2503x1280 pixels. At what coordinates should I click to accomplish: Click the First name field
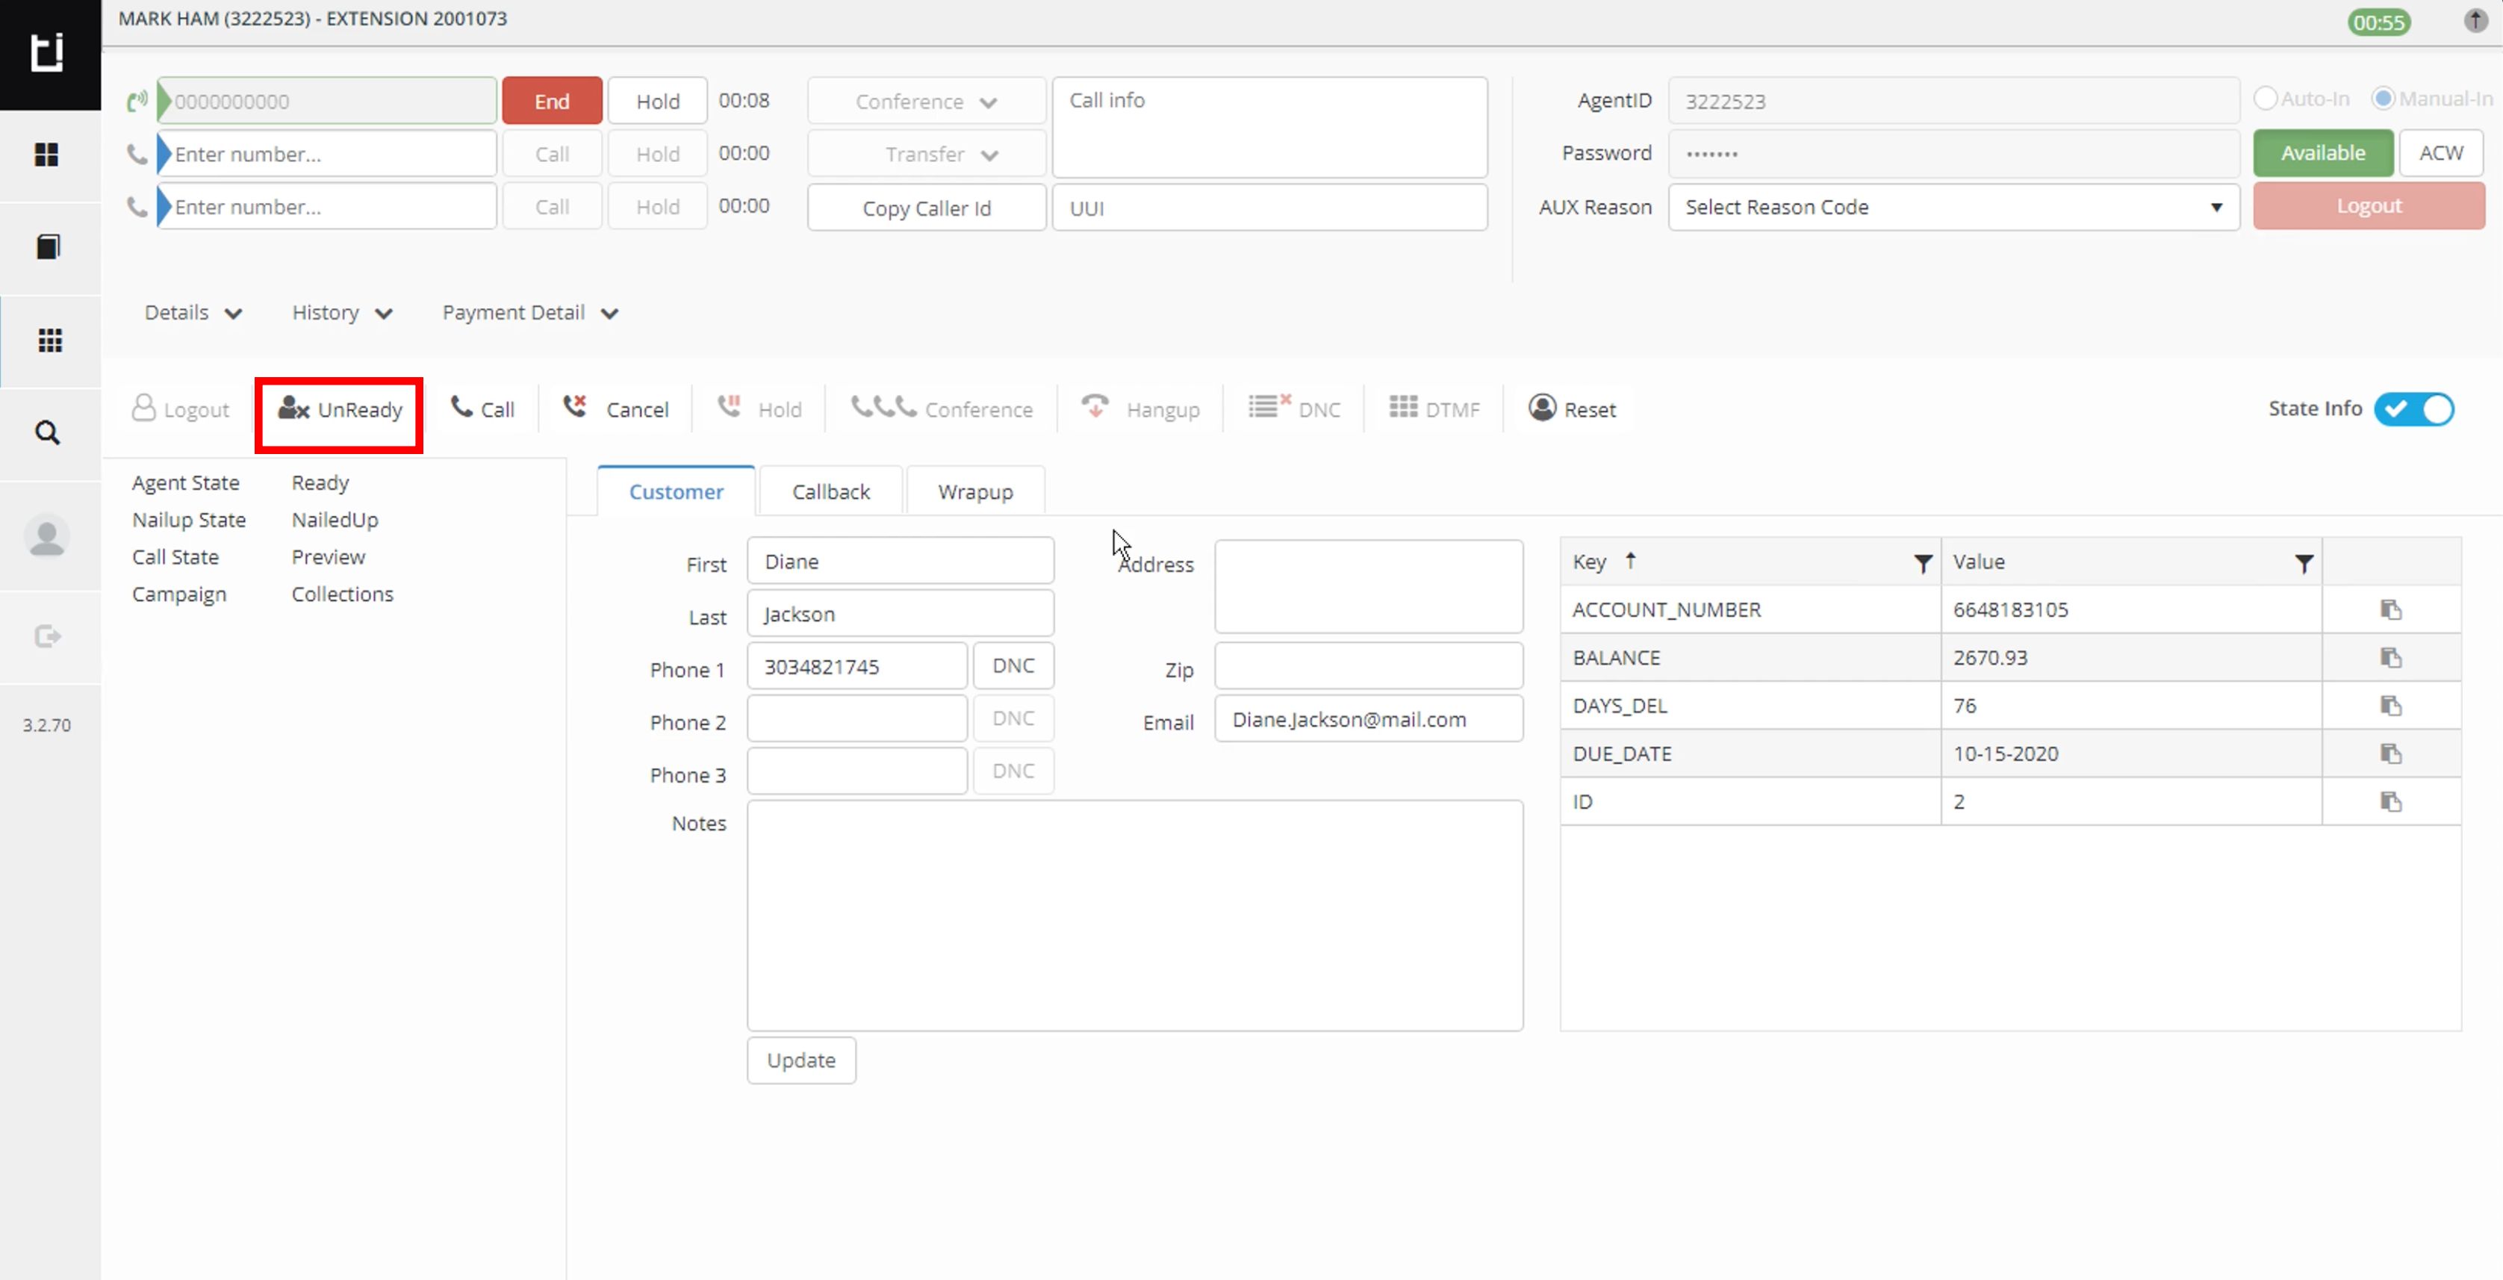pyautogui.click(x=900, y=561)
